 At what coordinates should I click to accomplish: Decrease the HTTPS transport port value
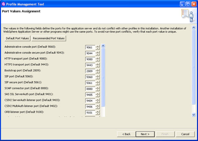(98, 66)
